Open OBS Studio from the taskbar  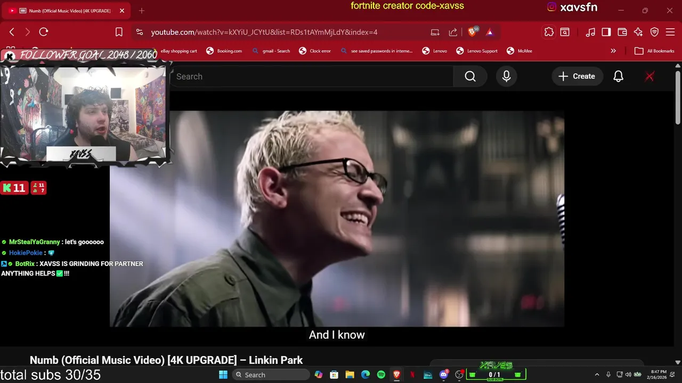459,374
